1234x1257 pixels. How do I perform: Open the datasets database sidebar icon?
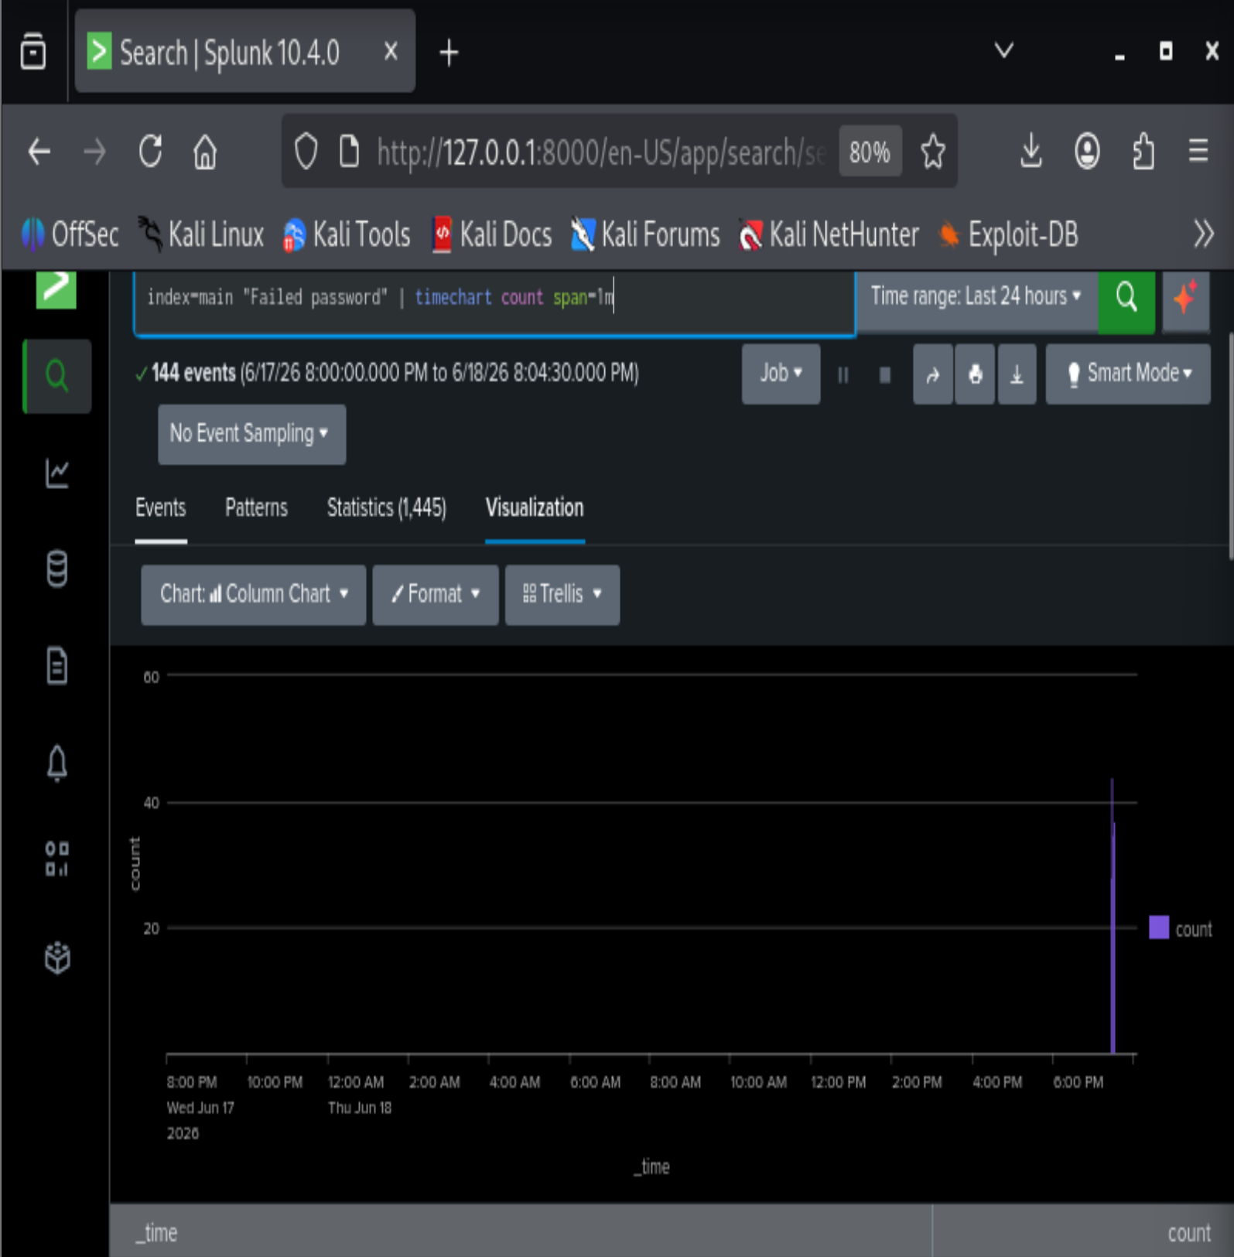[x=57, y=569]
